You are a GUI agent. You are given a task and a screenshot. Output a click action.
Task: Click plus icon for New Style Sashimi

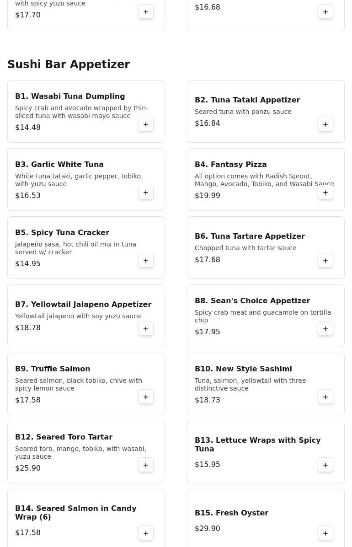pos(325,397)
